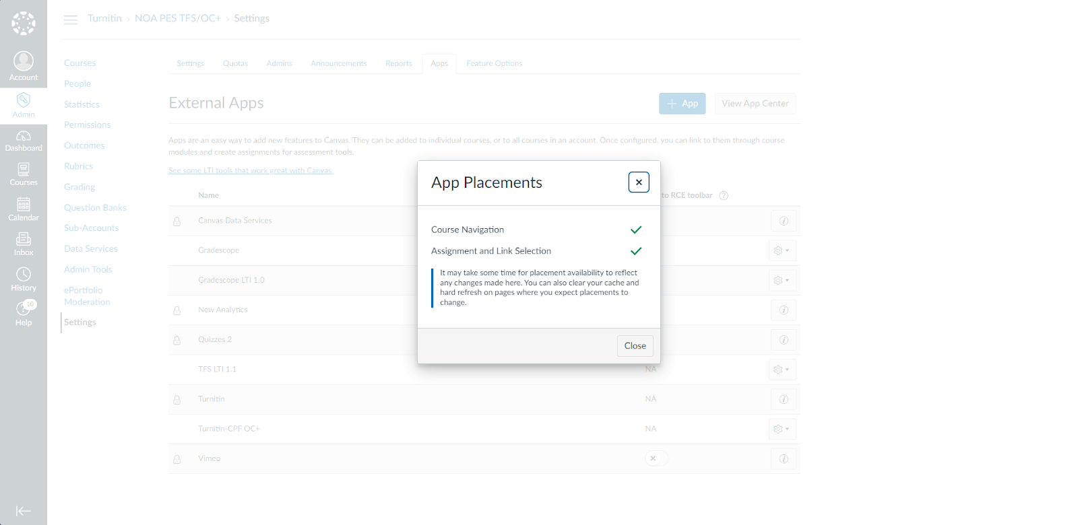Click lock icon beside New Analytics
The image size is (1078, 525).
[x=177, y=310]
